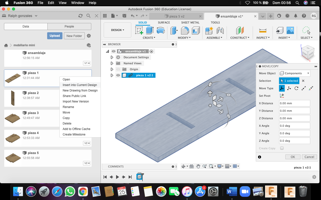Click the Joint tool icon
Screen dimensions: 321x200
point(220,30)
